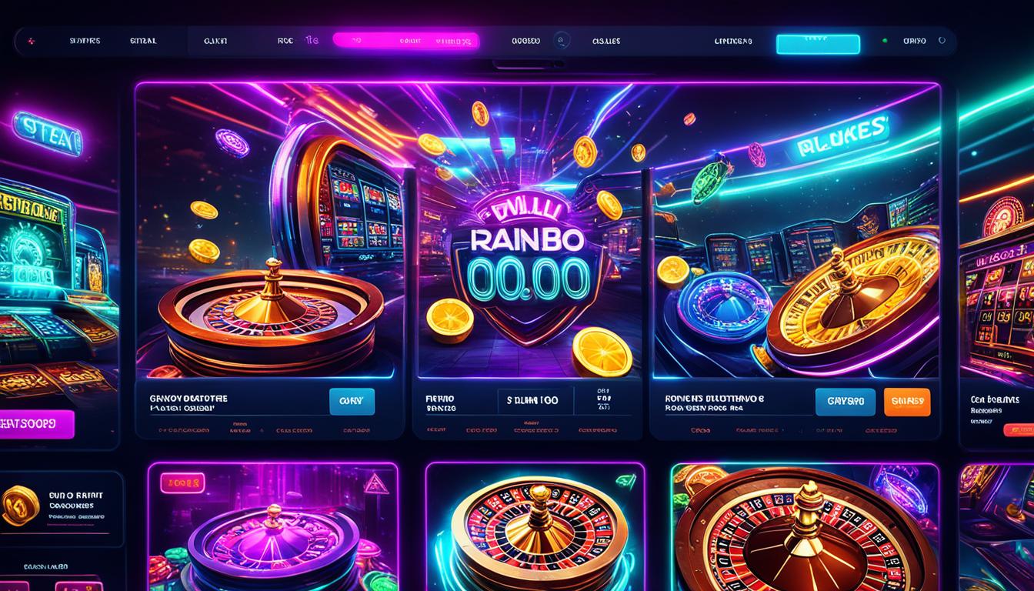Click the orange button on third game card
The image size is (1034, 591).
pos(907,402)
